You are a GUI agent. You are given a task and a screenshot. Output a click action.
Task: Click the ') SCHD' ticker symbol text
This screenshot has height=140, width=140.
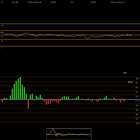point(93,2)
